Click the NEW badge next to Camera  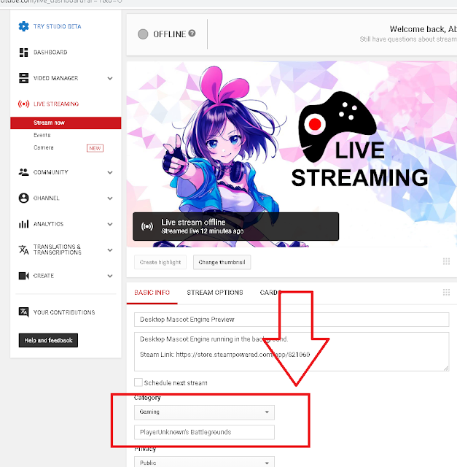95,148
